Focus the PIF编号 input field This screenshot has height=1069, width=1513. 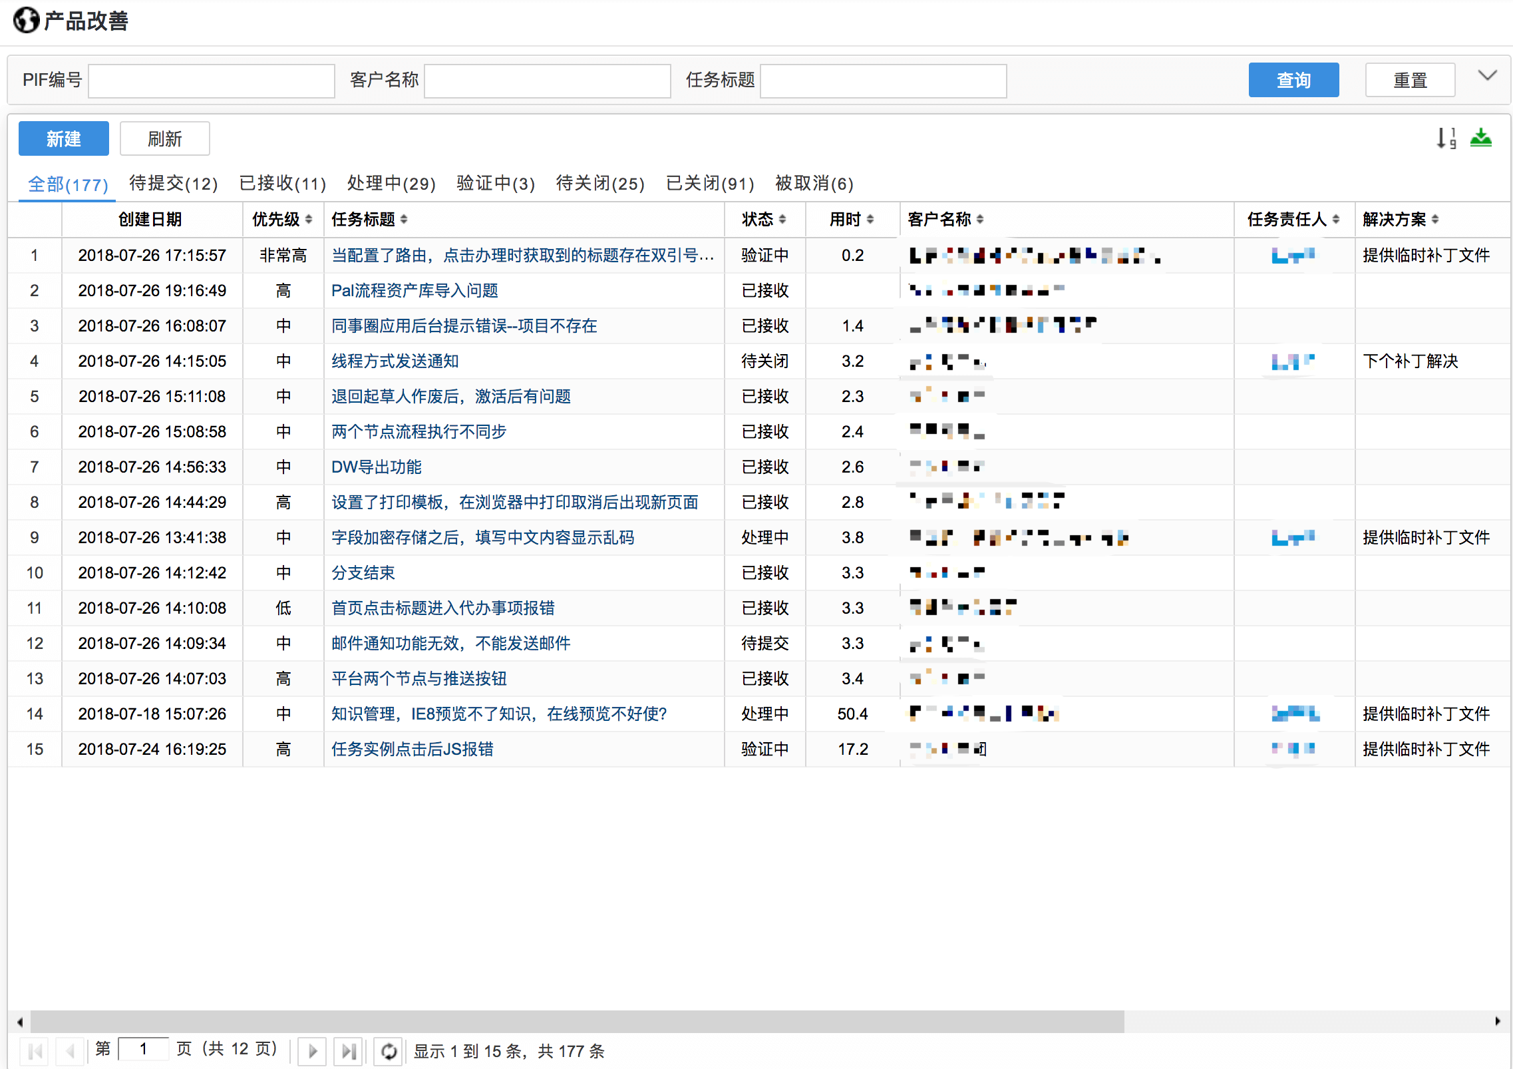(212, 81)
